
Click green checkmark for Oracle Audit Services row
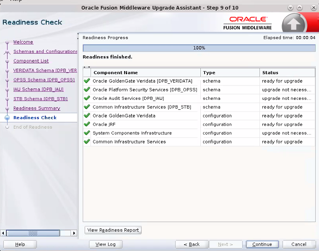coord(87,98)
